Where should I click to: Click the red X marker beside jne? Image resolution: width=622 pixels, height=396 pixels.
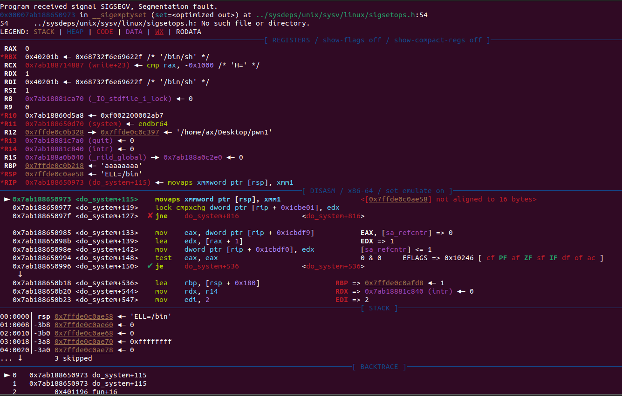150,216
